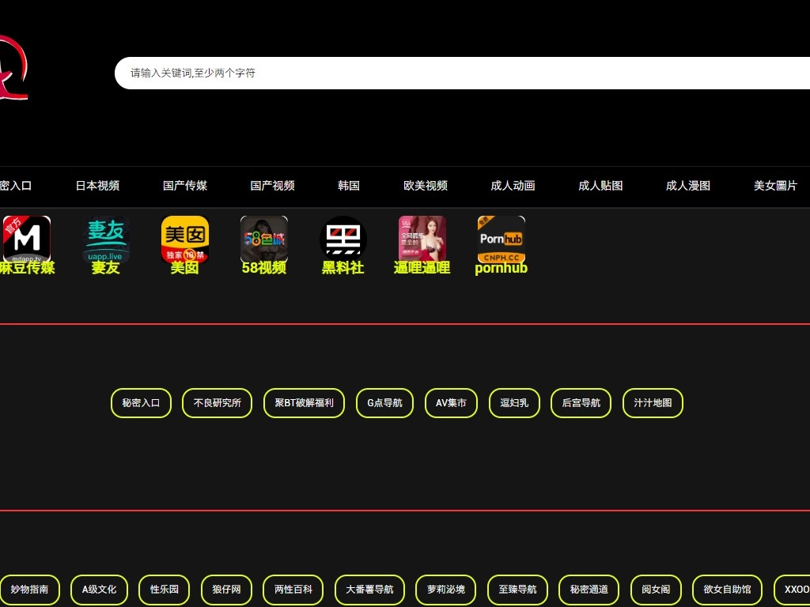Open the yellow 美图 icon
This screenshot has width=810, height=607.
tap(185, 239)
